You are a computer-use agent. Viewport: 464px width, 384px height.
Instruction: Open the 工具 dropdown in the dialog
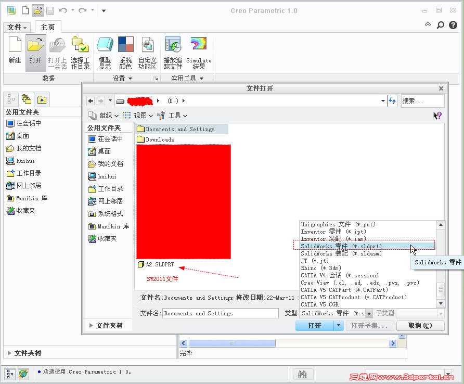click(x=175, y=115)
